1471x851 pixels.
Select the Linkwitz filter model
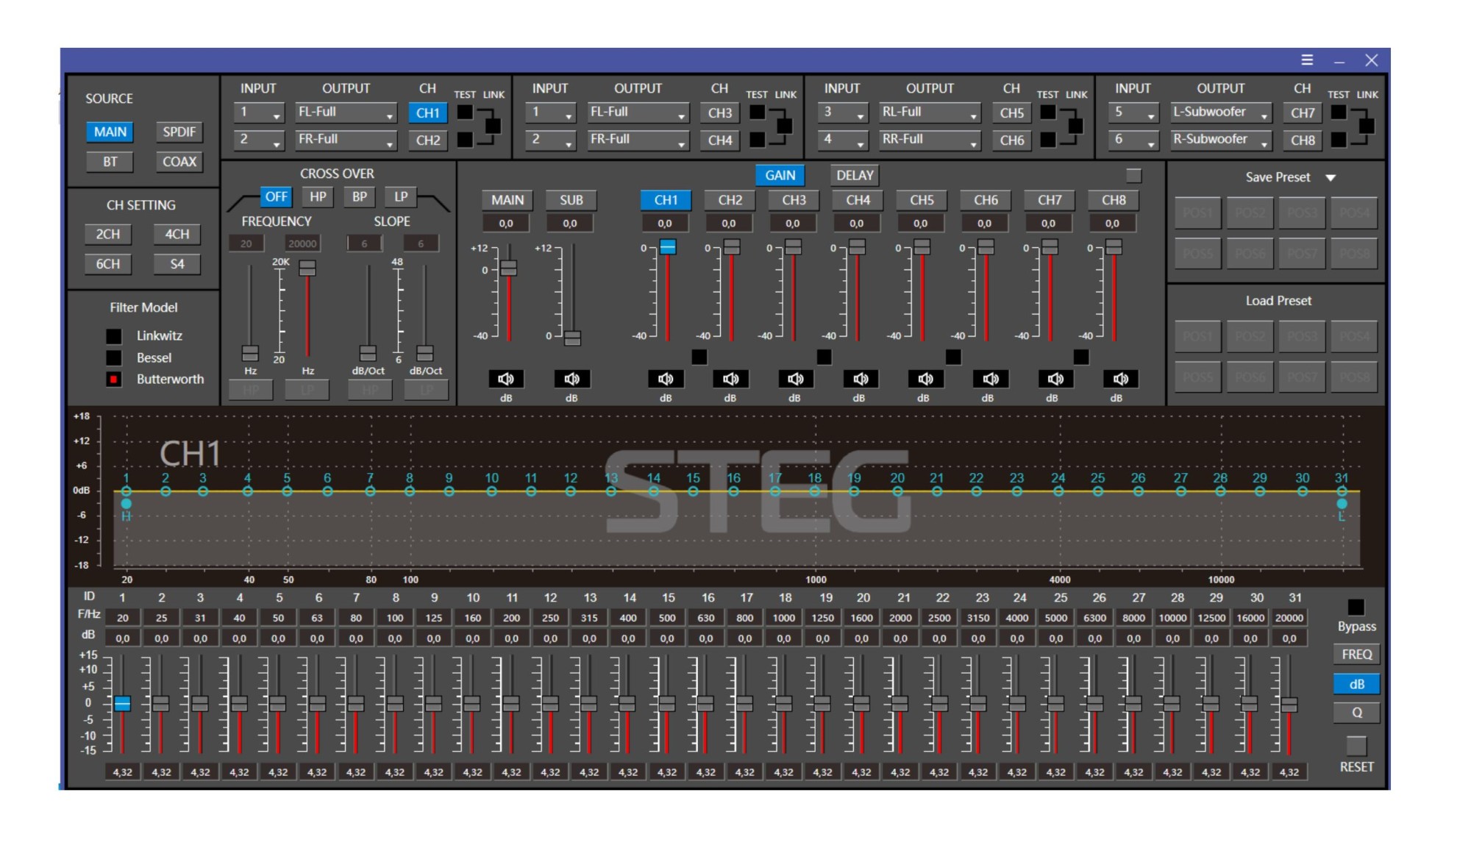point(114,336)
